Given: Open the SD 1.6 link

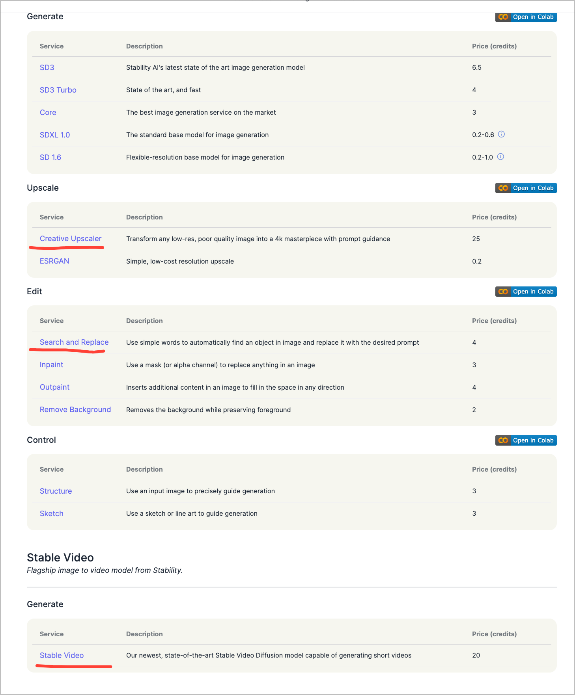Looking at the screenshot, I should pyautogui.click(x=50, y=157).
